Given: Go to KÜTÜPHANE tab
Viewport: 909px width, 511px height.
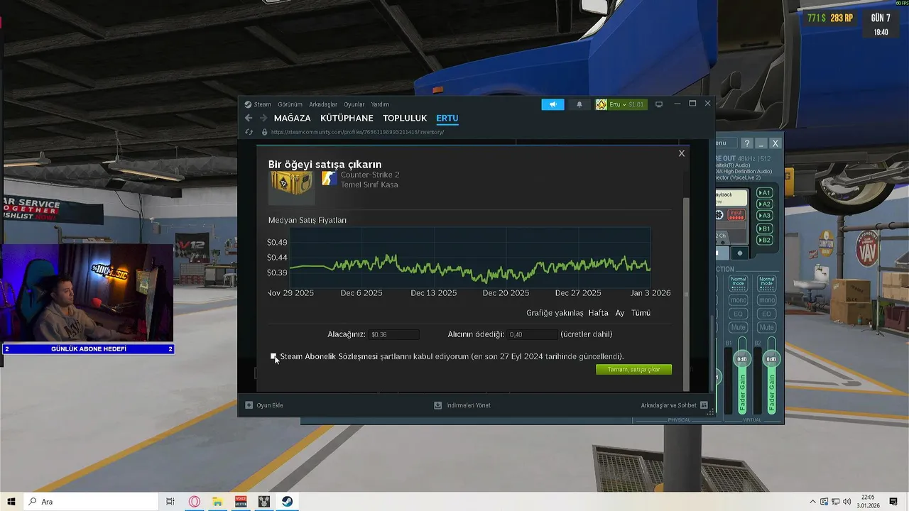Looking at the screenshot, I should pos(347,119).
